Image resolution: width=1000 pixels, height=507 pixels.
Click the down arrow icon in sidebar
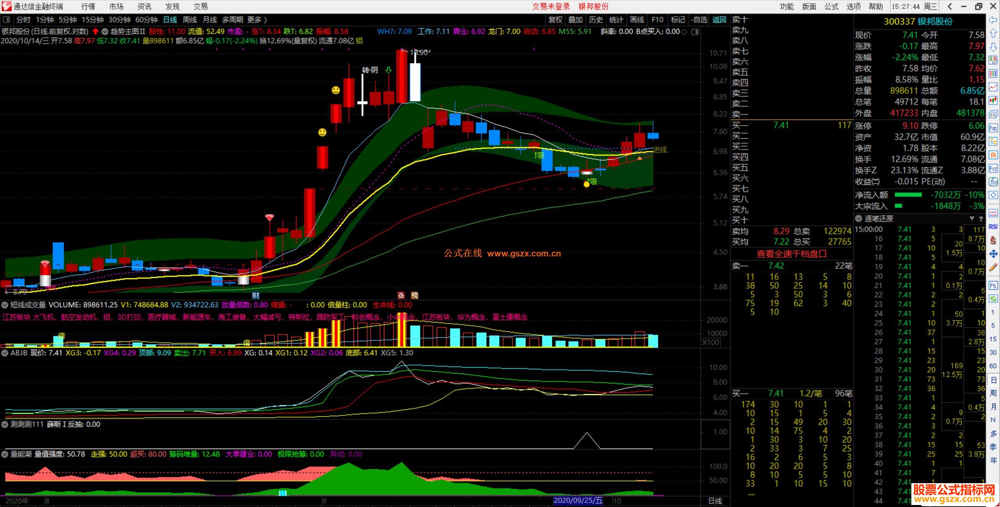pos(993,47)
